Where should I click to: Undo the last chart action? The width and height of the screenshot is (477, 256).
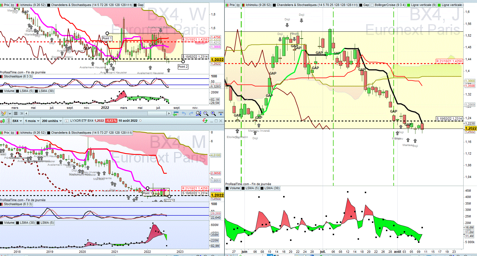click(184, 113)
